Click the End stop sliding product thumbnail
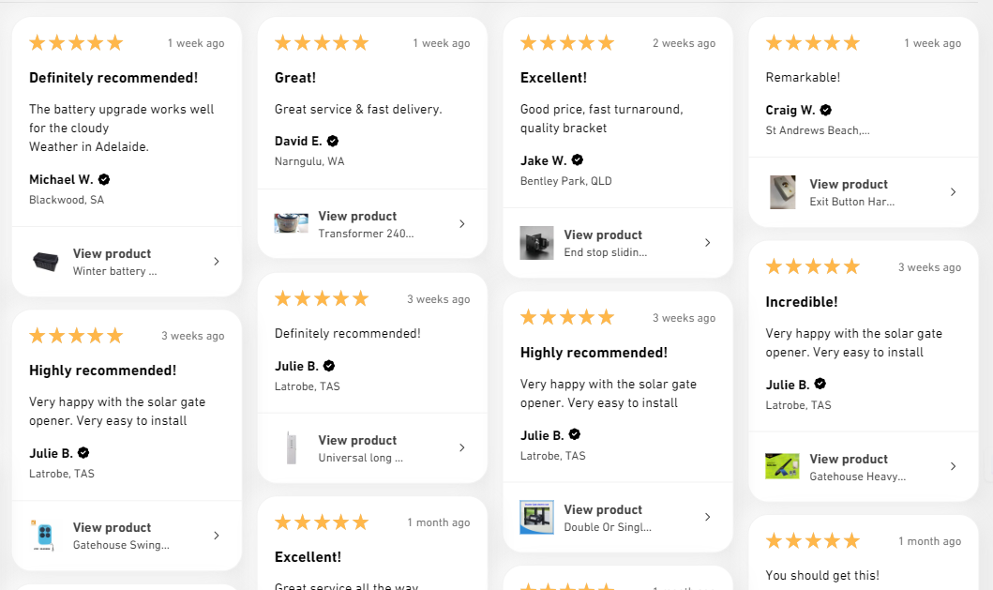993x590 pixels. click(x=536, y=243)
